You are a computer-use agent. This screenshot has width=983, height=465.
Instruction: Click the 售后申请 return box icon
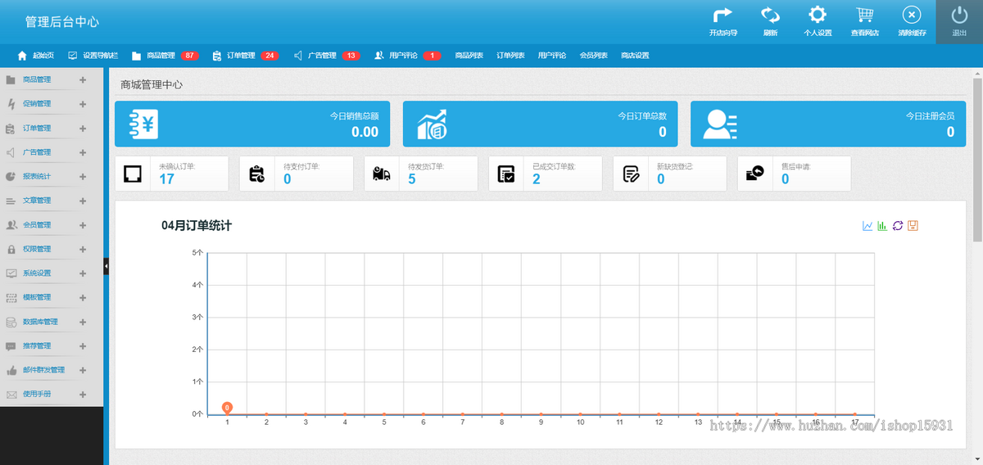tap(755, 174)
